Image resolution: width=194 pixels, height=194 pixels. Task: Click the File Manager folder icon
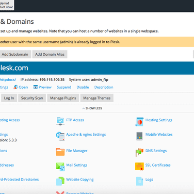(x=60, y=152)
